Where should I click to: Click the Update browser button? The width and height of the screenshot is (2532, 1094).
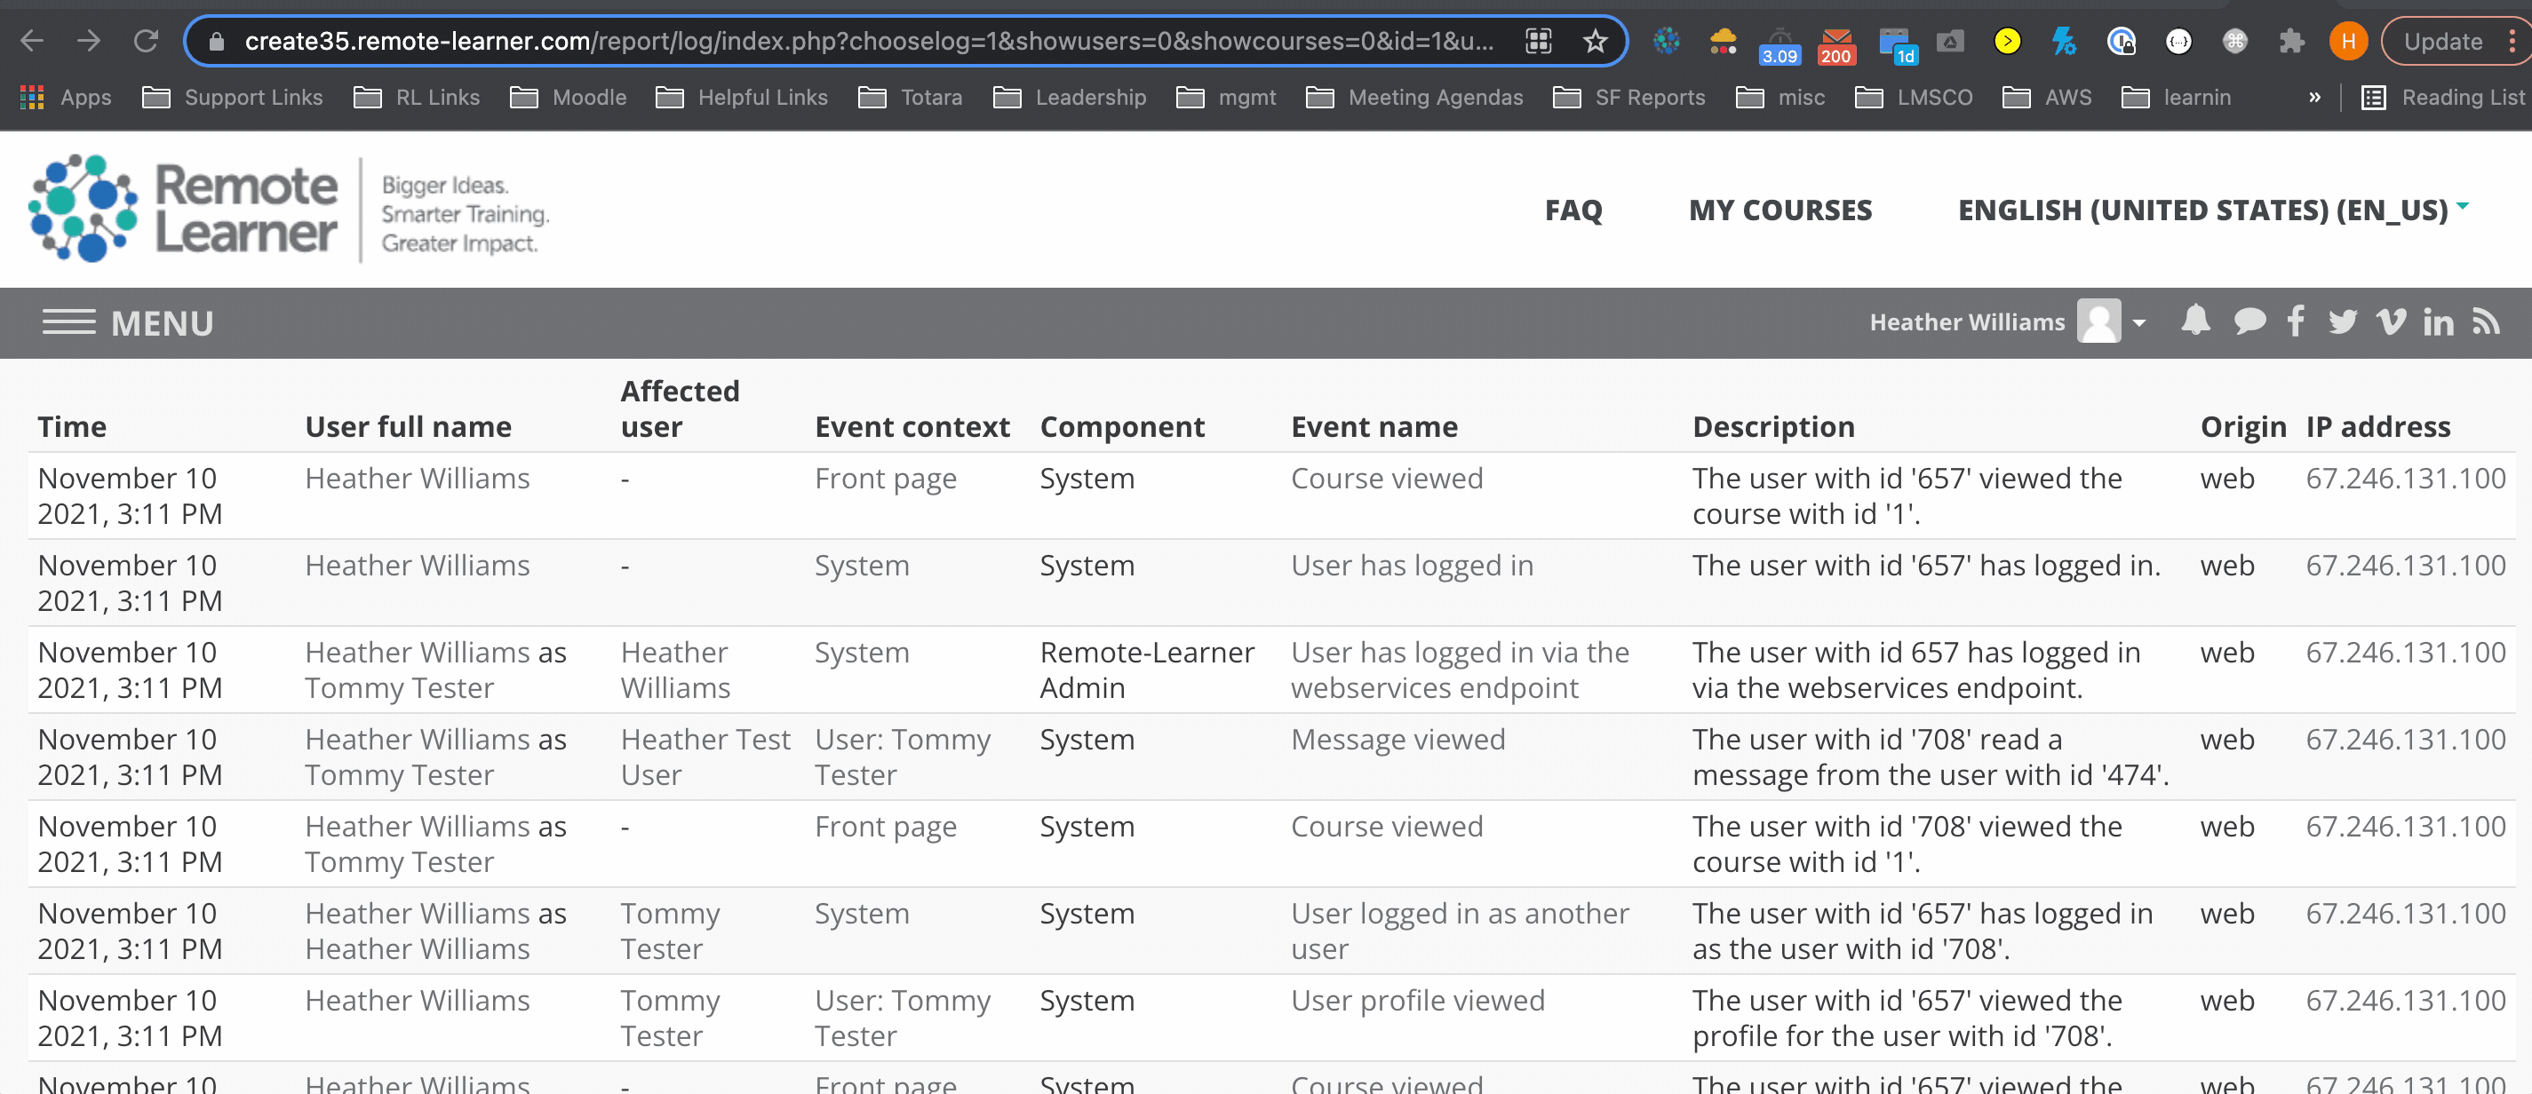(x=2441, y=41)
